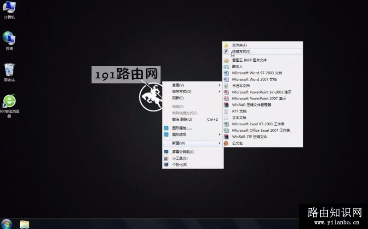Screen dimensions: 368x229
Task: Create a new 联系人 contact
Action: coord(262,66)
